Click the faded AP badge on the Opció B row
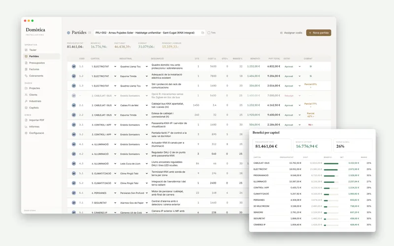394x246 pixels. point(73,95)
